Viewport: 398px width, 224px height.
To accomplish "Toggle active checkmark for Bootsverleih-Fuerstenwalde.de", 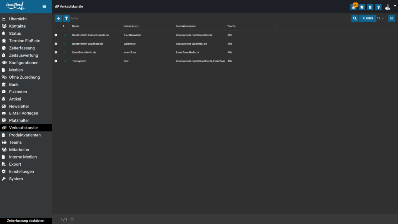I will (65, 35).
